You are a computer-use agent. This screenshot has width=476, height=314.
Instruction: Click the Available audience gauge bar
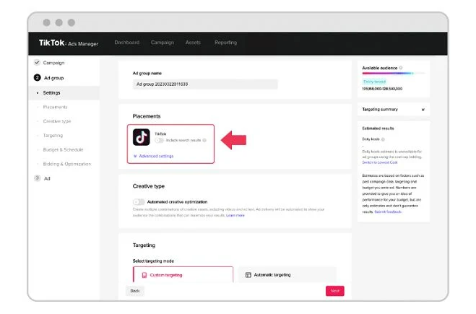tap(394, 74)
